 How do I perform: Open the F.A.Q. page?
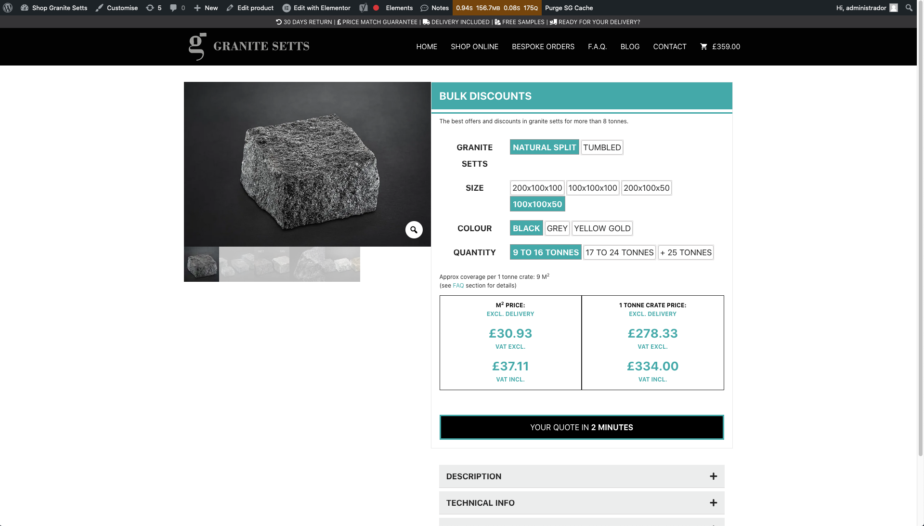pos(597,47)
